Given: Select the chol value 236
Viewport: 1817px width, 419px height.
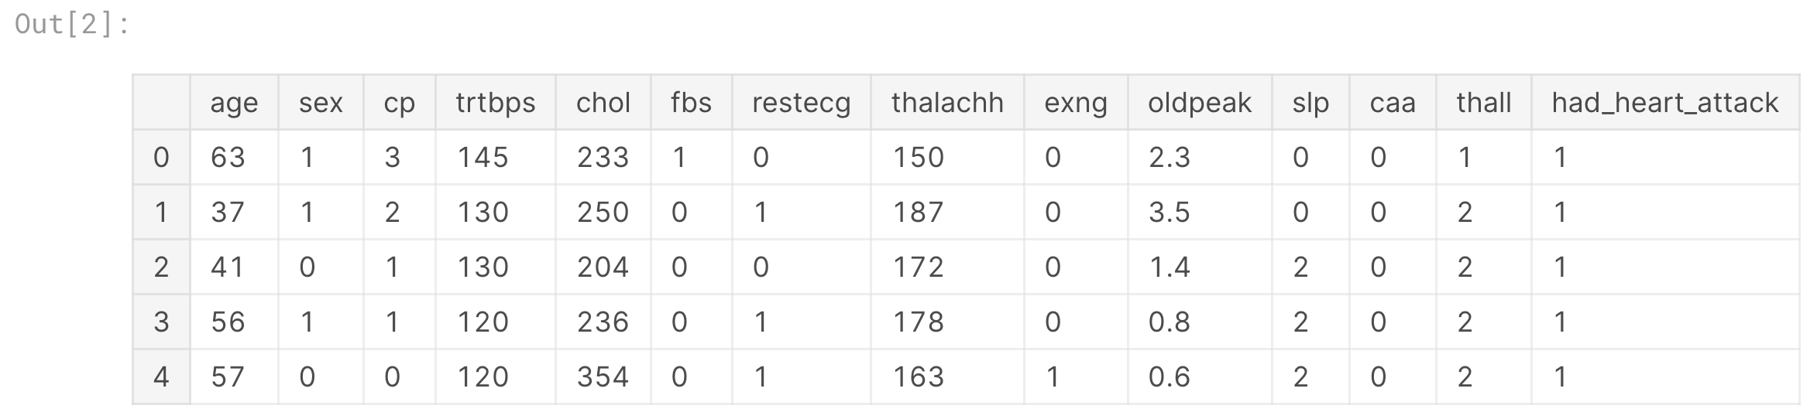Looking at the screenshot, I should [603, 322].
